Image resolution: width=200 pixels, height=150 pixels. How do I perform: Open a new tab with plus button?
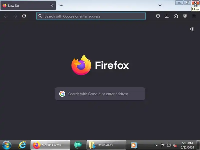(x=61, y=5)
